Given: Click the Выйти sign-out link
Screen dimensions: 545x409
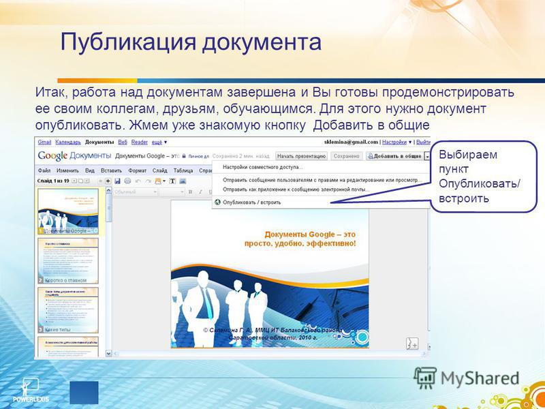Looking at the screenshot, I should tap(423, 142).
